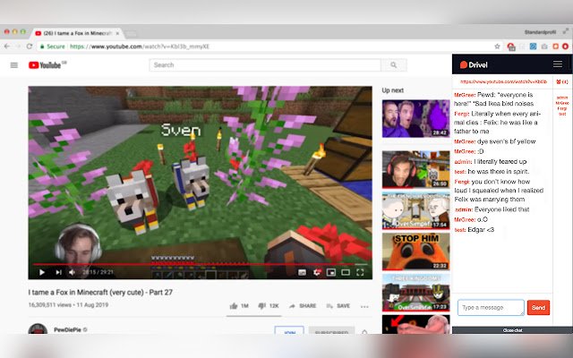Join PewDiePie channel membership
Viewport: 573px width, 358px height.
[289, 330]
